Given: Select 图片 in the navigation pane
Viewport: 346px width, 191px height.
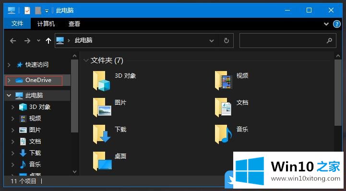Looking at the screenshot, I should tap(35, 130).
